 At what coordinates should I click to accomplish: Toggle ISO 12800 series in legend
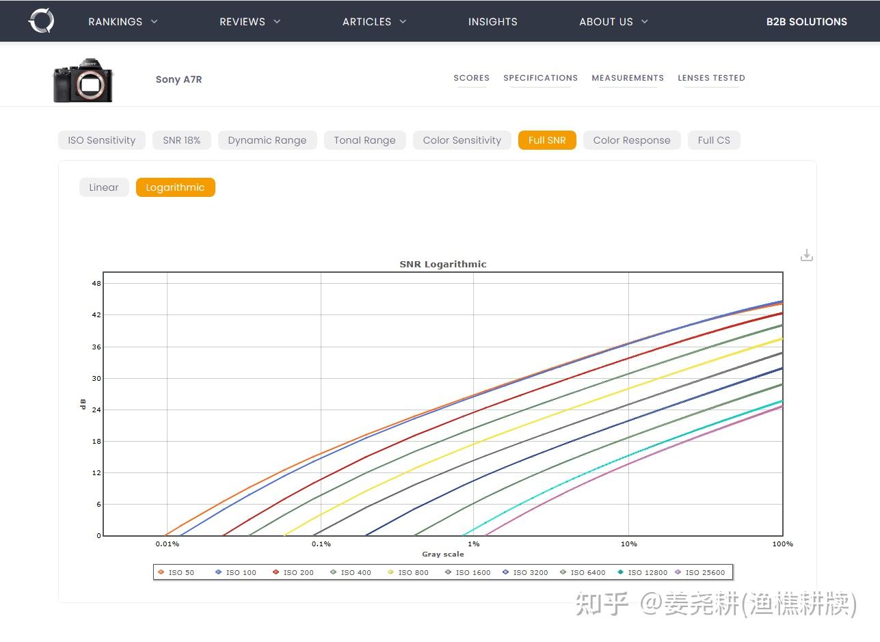[642, 572]
